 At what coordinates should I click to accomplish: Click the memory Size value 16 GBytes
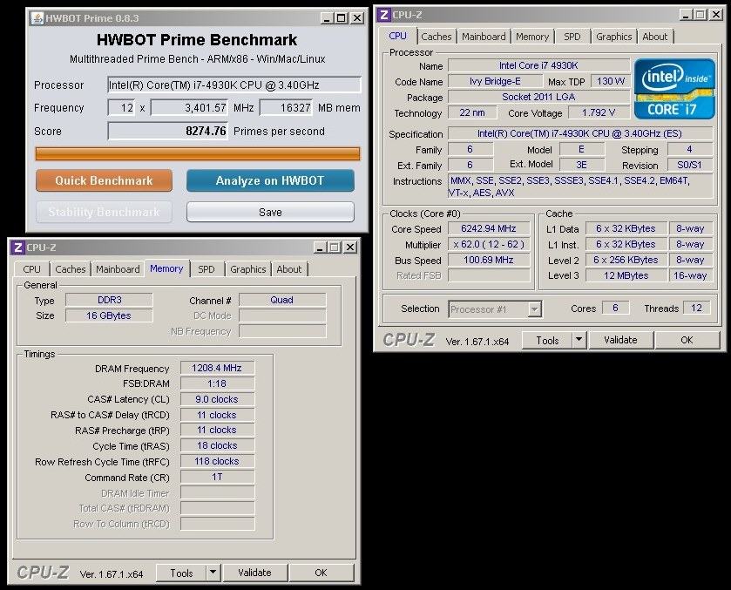(109, 315)
